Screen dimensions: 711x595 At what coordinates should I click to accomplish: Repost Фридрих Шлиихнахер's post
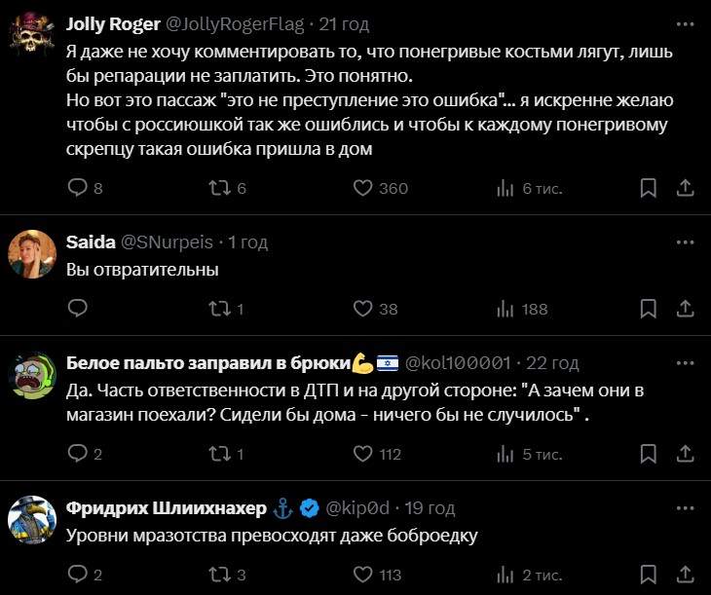tap(219, 575)
